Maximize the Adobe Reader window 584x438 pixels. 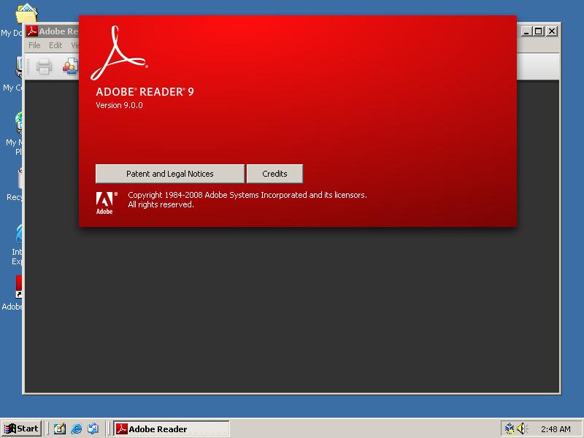click(539, 31)
